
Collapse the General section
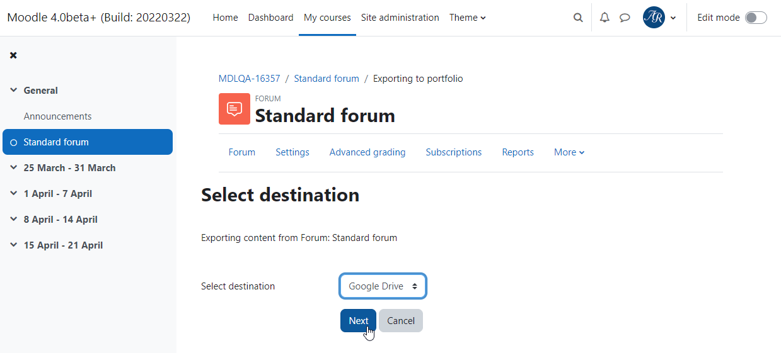14,91
